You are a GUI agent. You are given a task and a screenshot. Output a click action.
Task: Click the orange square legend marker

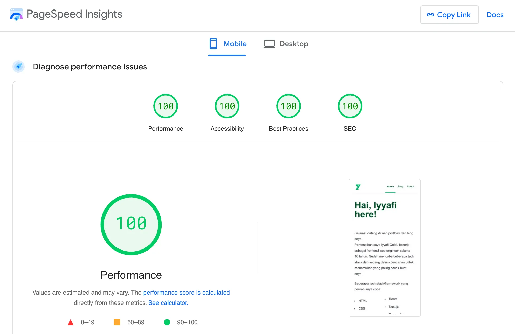pos(117,322)
